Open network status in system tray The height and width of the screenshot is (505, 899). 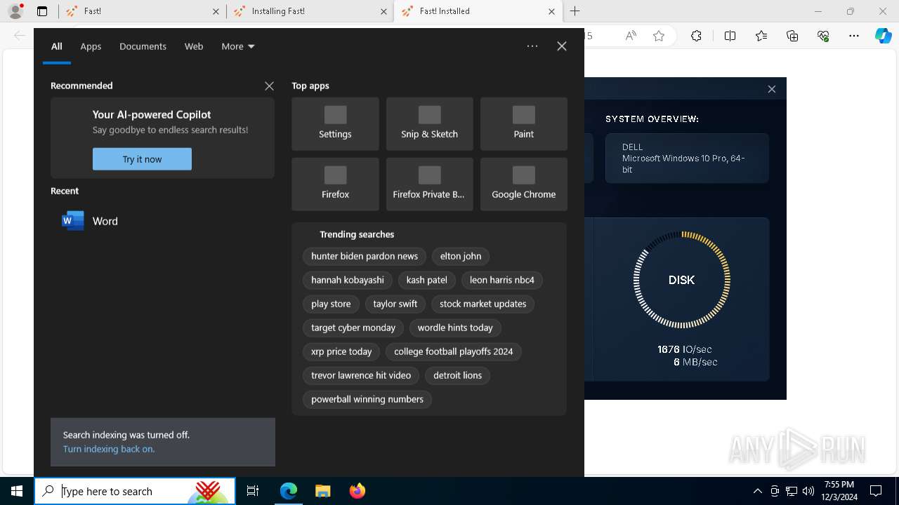[792, 491]
